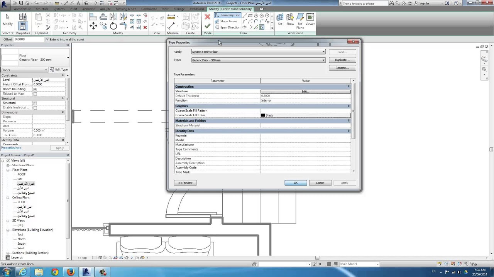Click the Structure Edit... button
The height and width of the screenshot is (277, 494).
click(305, 92)
